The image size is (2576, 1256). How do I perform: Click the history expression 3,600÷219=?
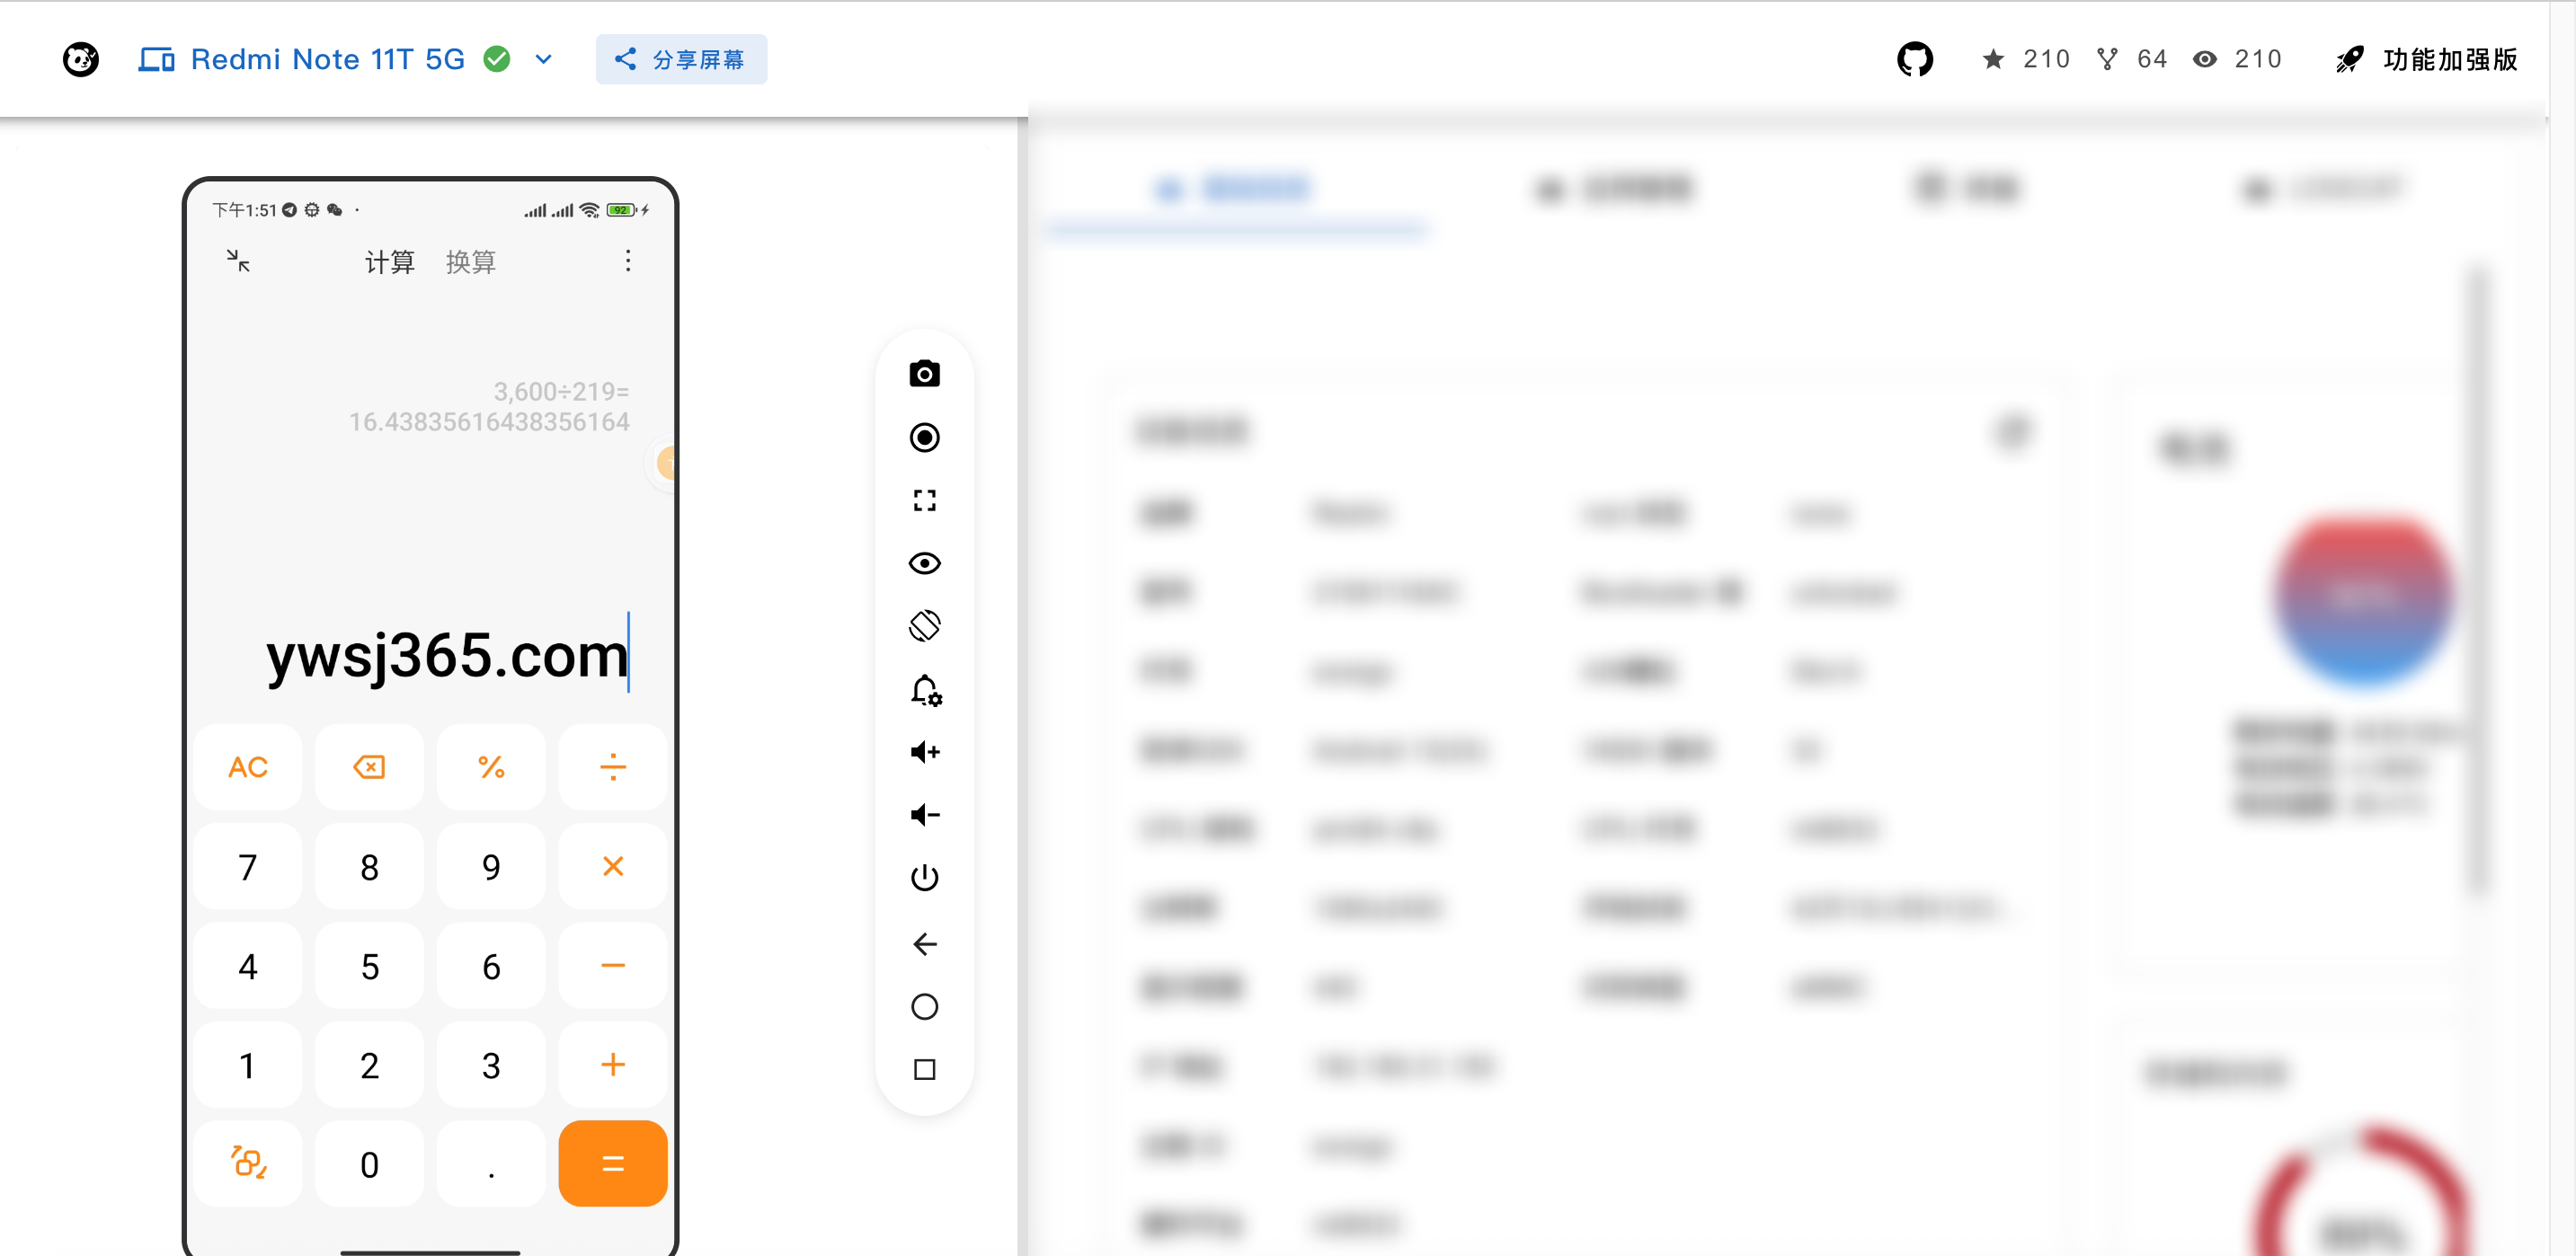(561, 391)
